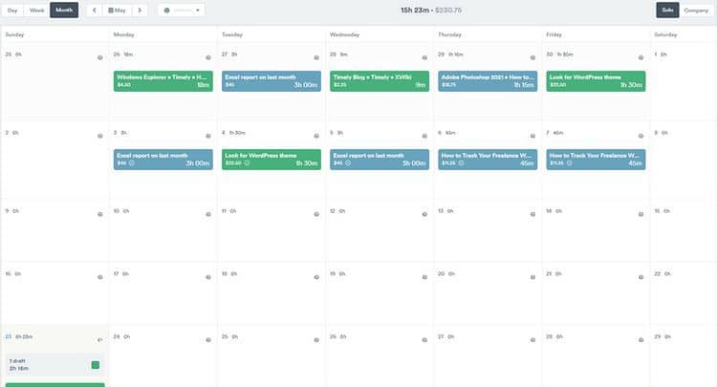Open Friday's Look for WordPress theme entry
The width and height of the screenshot is (717, 387).
pyautogui.click(x=595, y=80)
